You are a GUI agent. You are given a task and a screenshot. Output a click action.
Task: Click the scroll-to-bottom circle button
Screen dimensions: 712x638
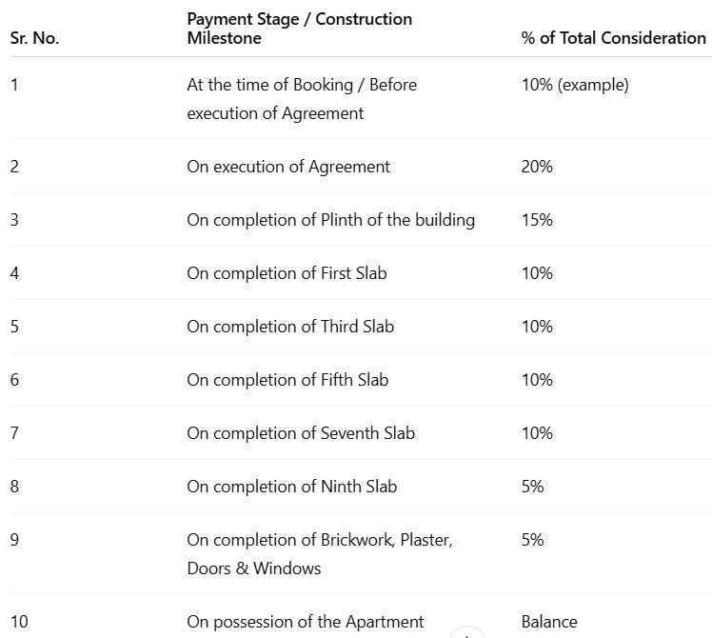coord(466,634)
